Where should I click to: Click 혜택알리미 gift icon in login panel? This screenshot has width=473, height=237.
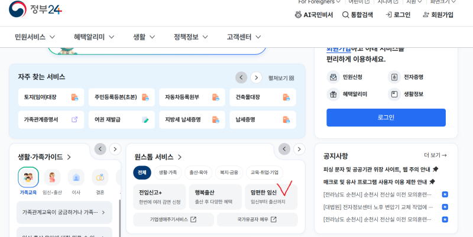(x=333, y=95)
